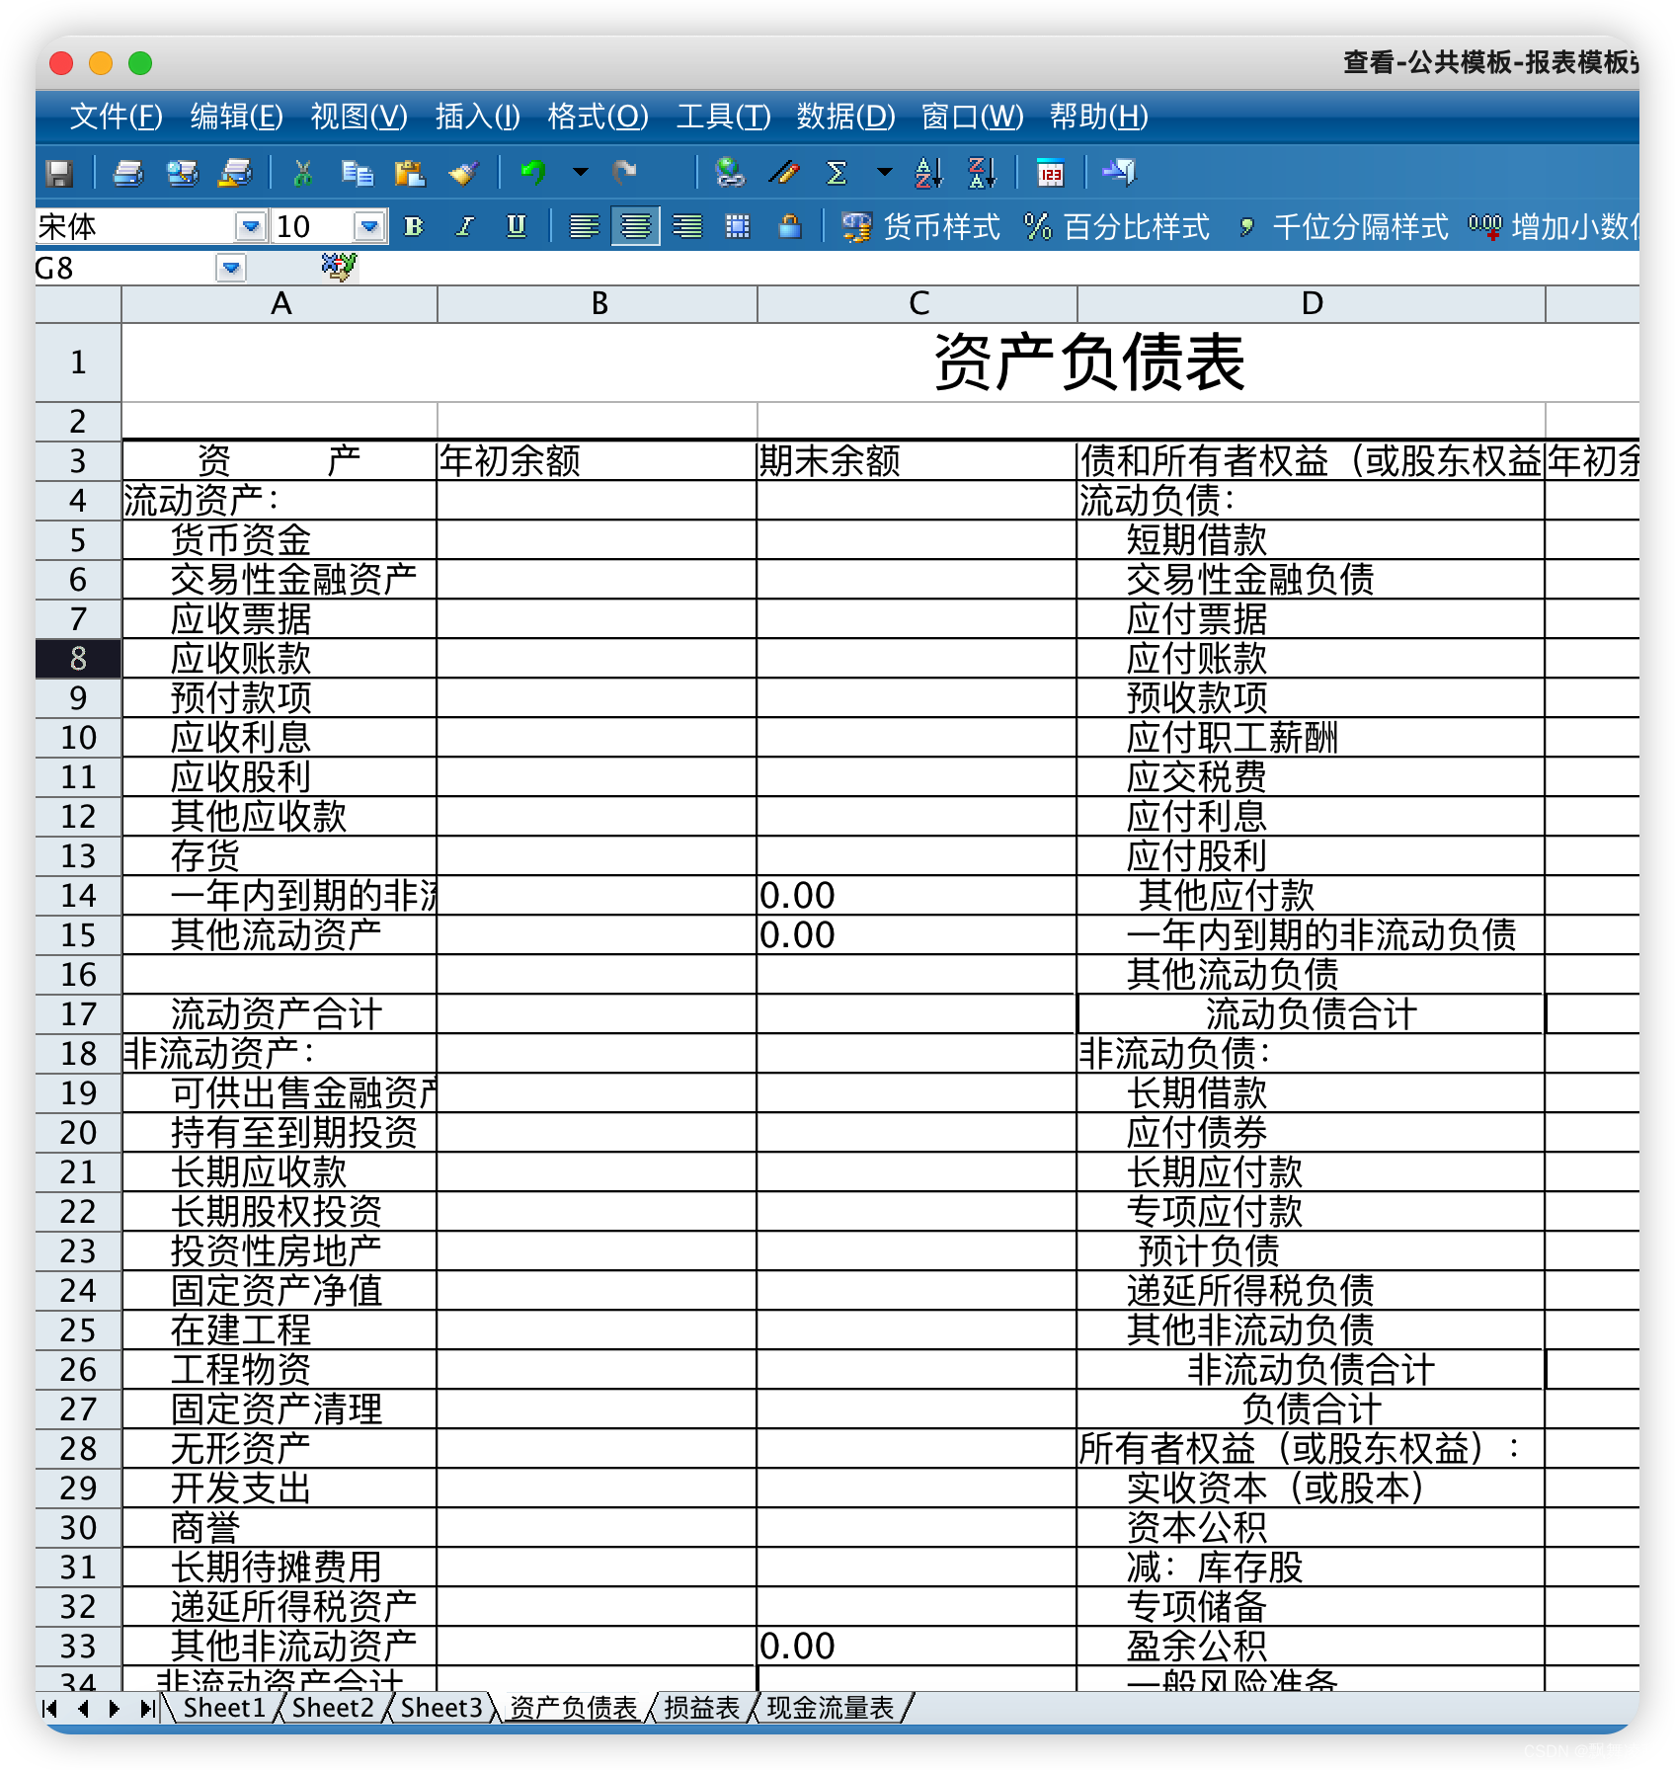Open Print Preview with magnifier printer icon
Screen dimensions: 1675x1770
pos(182,174)
